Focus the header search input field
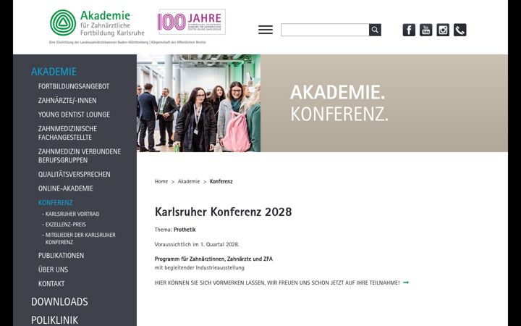This screenshot has height=326, width=521. point(325,30)
